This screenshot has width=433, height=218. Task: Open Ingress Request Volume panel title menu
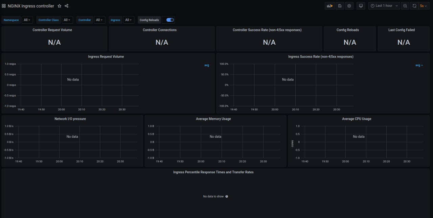(106, 57)
